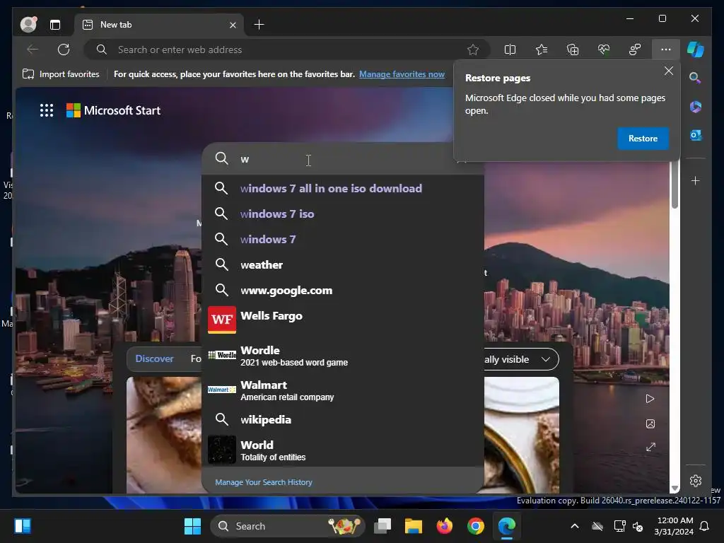Focus the Search or enter web address bar
The height and width of the screenshot is (543, 724).
(x=286, y=49)
